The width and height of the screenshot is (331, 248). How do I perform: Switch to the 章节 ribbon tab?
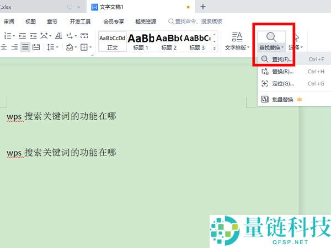coord(52,21)
